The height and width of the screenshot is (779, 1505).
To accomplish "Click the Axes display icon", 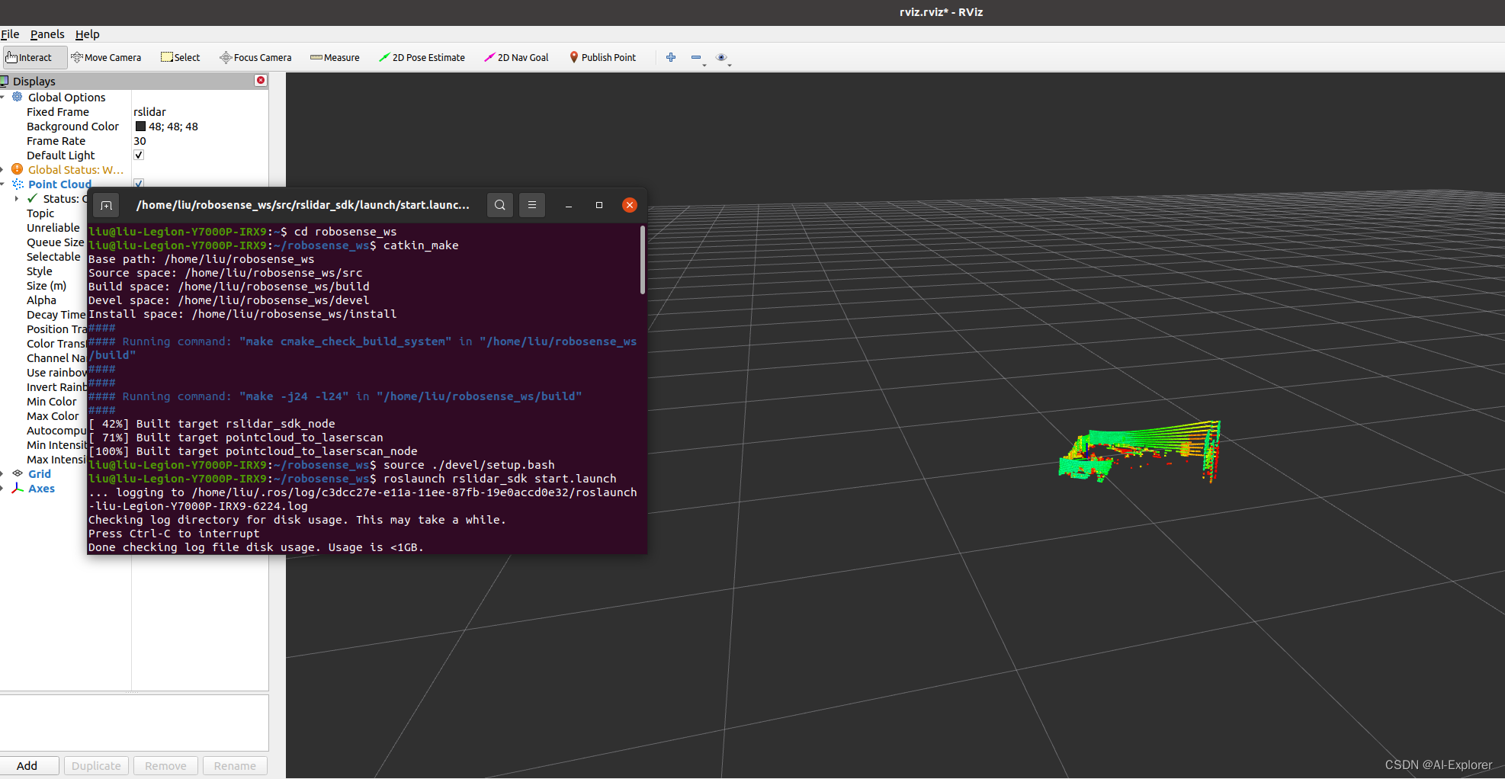I will click(18, 488).
